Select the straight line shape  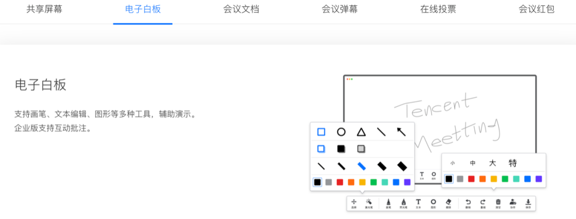coord(381,132)
